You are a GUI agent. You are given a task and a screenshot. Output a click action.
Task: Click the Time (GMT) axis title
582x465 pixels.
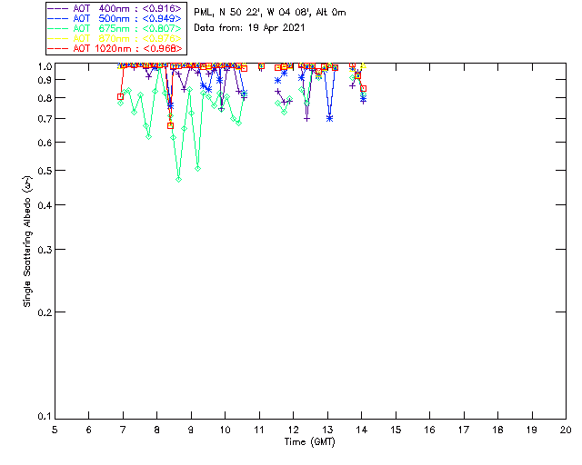[310, 442]
